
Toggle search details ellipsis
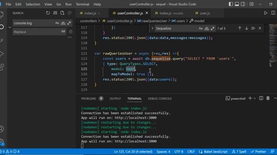pos(70,37)
